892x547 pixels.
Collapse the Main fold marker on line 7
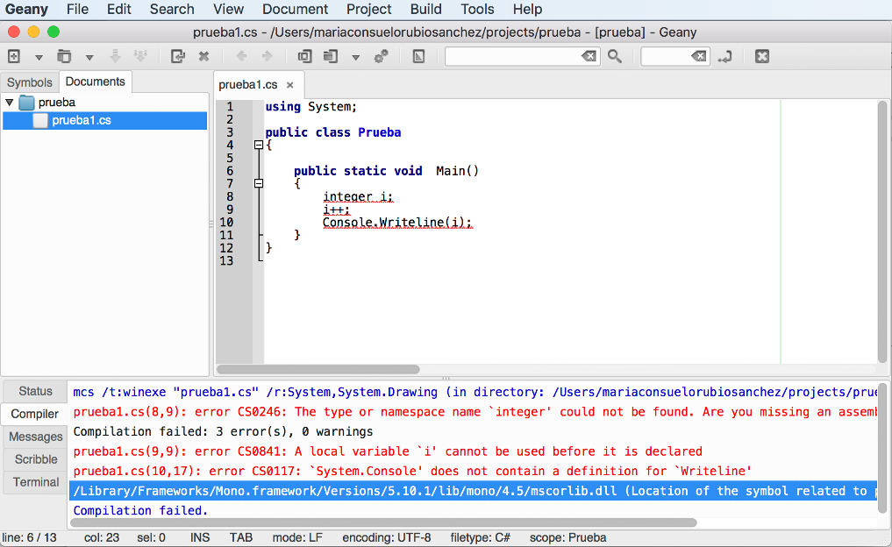click(x=259, y=184)
